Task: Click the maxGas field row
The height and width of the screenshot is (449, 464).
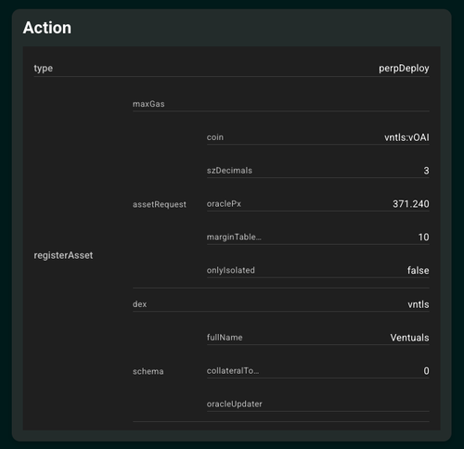Action: pyautogui.click(x=281, y=104)
